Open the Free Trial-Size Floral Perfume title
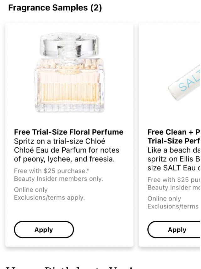The height and width of the screenshot is (269, 201). point(69,132)
